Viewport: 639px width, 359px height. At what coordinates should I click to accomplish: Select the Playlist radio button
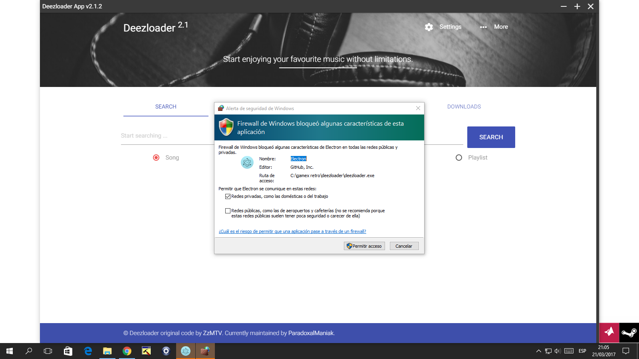pyautogui.click(x=459, y=158)
